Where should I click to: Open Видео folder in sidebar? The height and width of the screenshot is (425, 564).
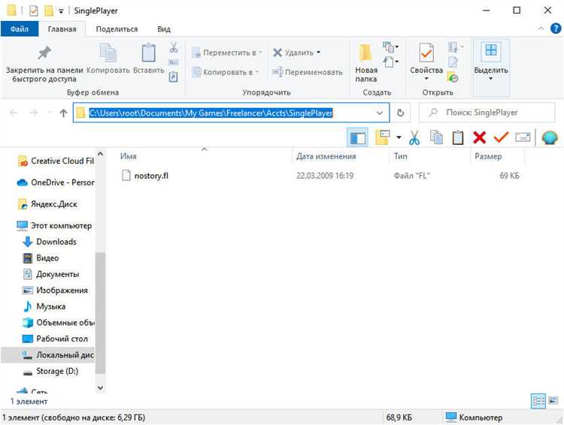41,258
